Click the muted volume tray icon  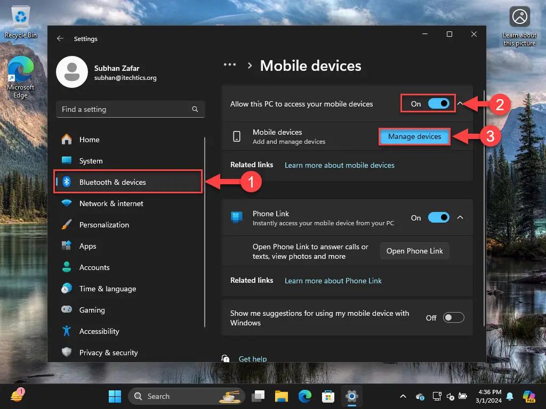click(x=450, y=396)
